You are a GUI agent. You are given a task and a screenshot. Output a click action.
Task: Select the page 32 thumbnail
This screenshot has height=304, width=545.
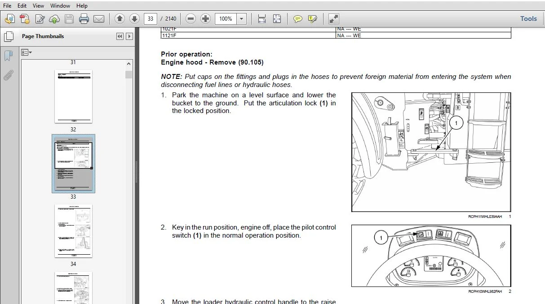tap(73, 96)
